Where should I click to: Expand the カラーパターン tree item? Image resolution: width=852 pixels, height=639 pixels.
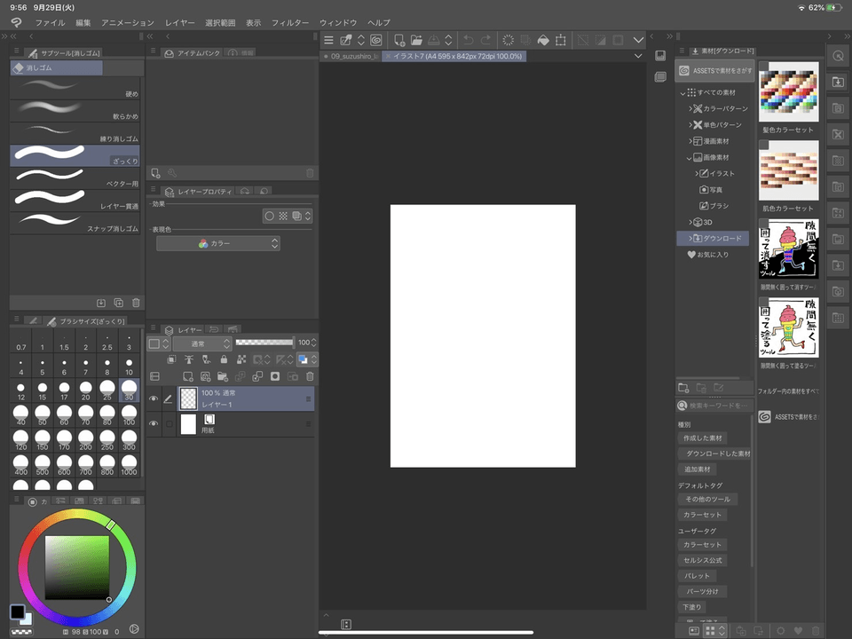click(x=691, y=108)
